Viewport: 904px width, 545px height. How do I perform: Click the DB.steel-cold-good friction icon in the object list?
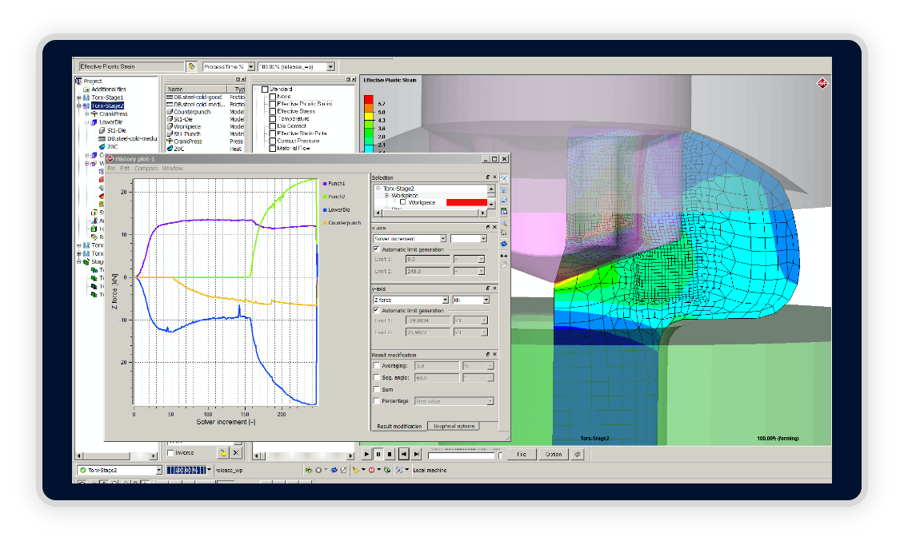[170, 97]
